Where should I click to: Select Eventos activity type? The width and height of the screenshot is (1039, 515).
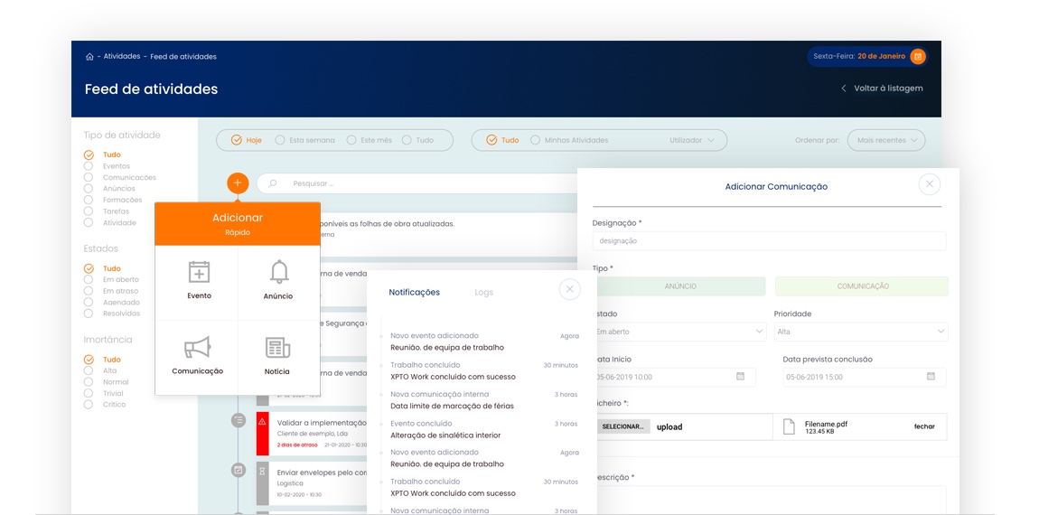107,166
